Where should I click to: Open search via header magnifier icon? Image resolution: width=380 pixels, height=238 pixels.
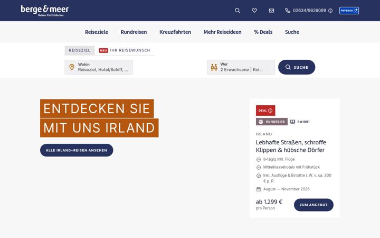tap(237, 11)
